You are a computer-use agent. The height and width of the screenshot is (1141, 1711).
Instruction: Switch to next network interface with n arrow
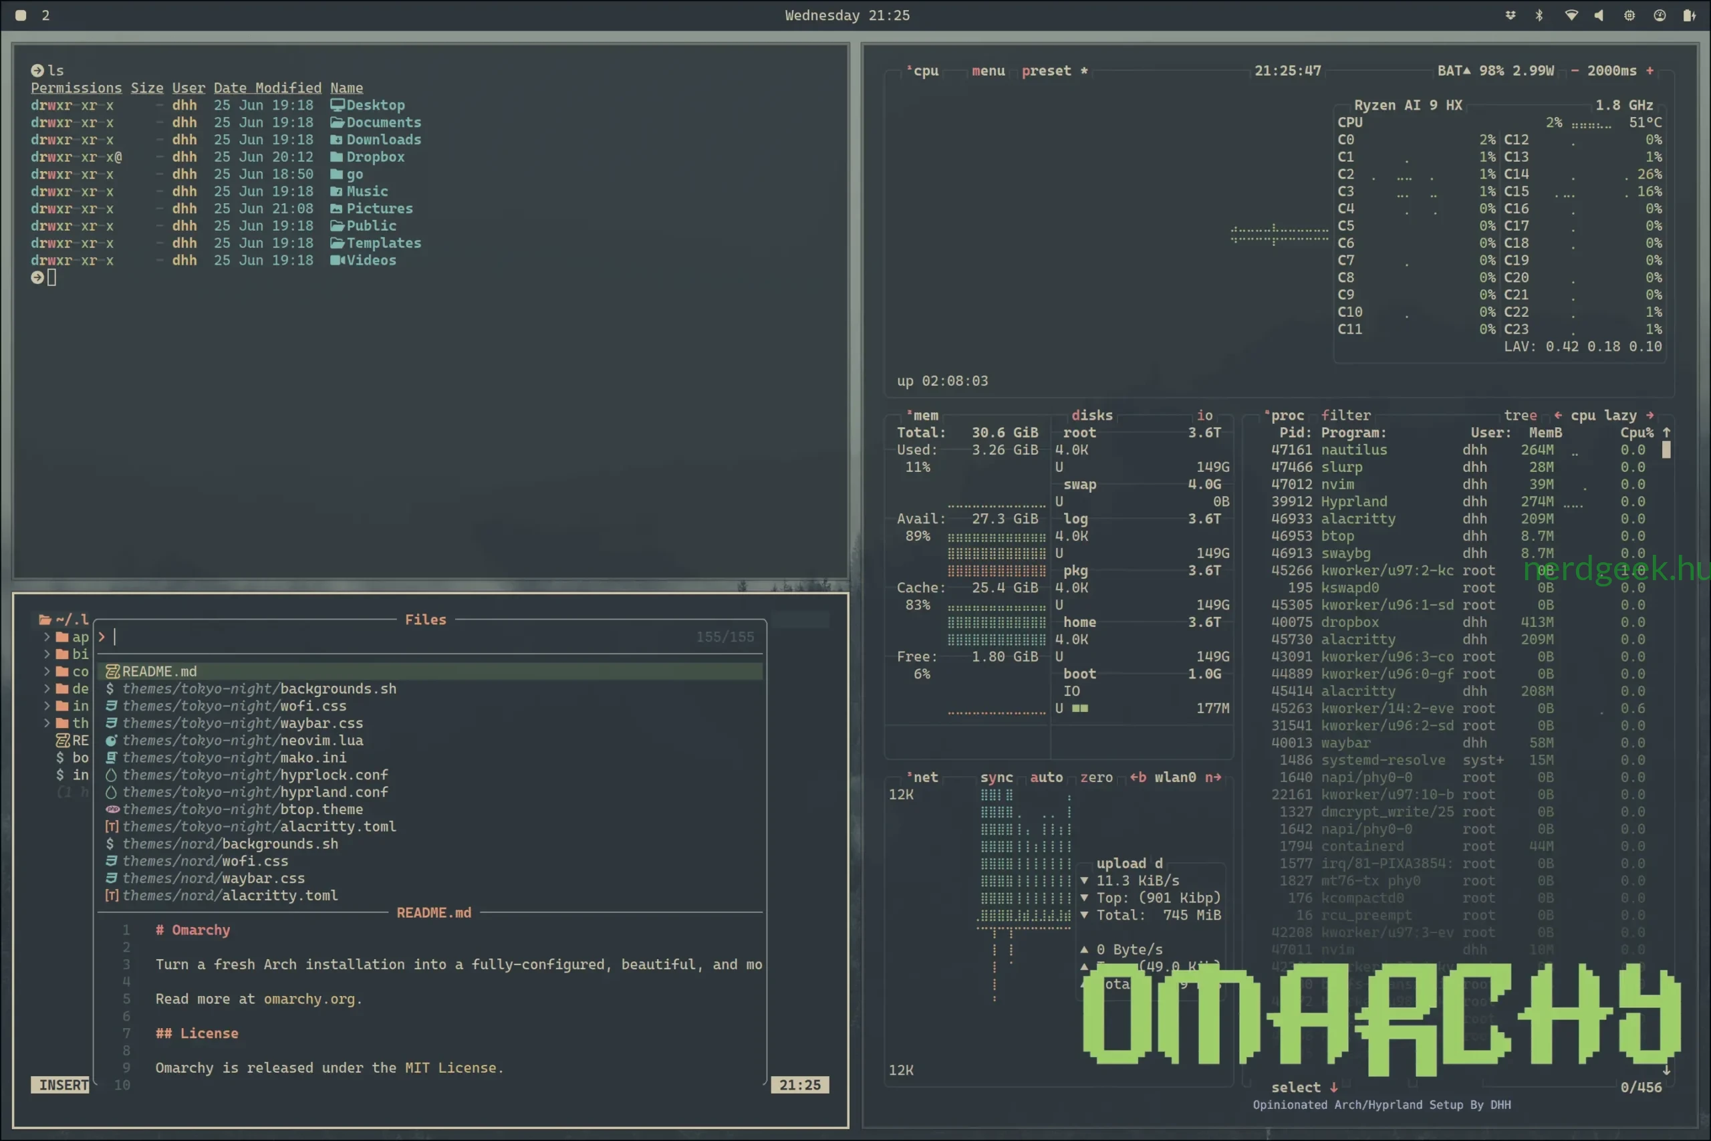tap(1214, 777)
